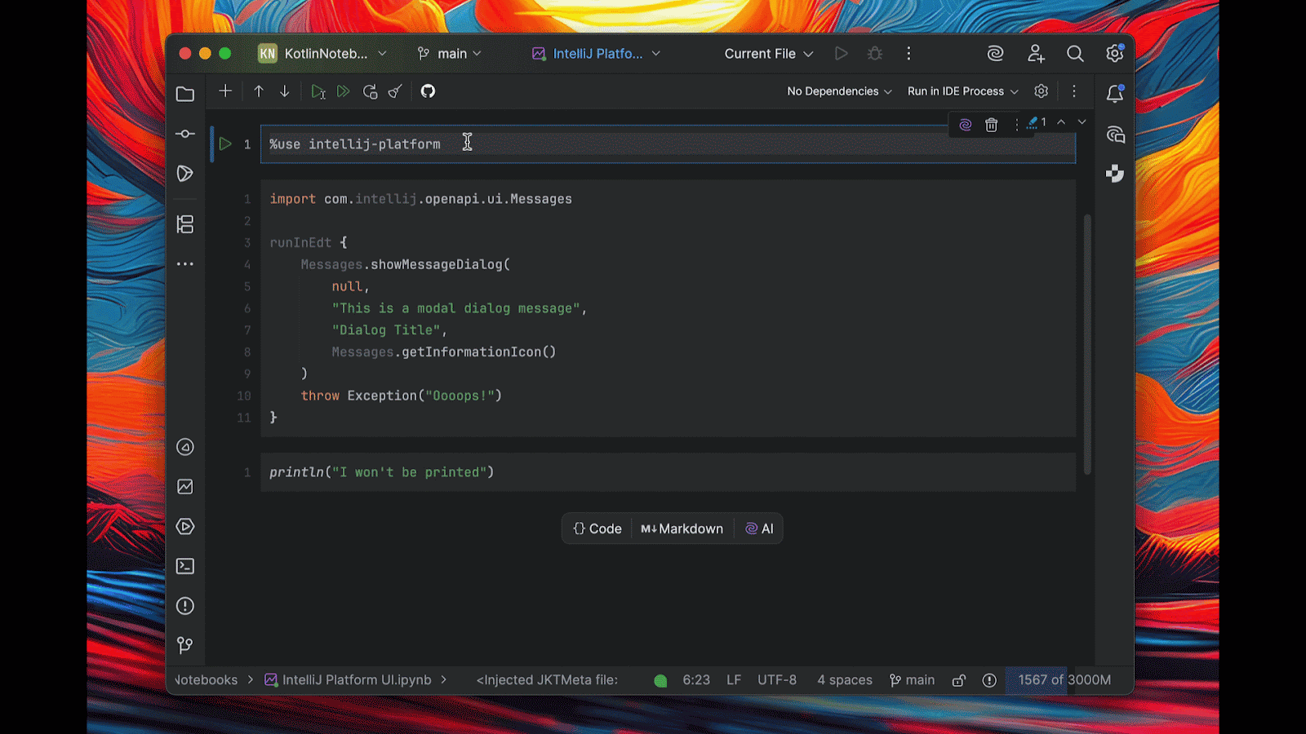Clear outputs with the broom icon
This screenshot has height=734, width=1306.
pyautogui.click(x=396, y=91)
